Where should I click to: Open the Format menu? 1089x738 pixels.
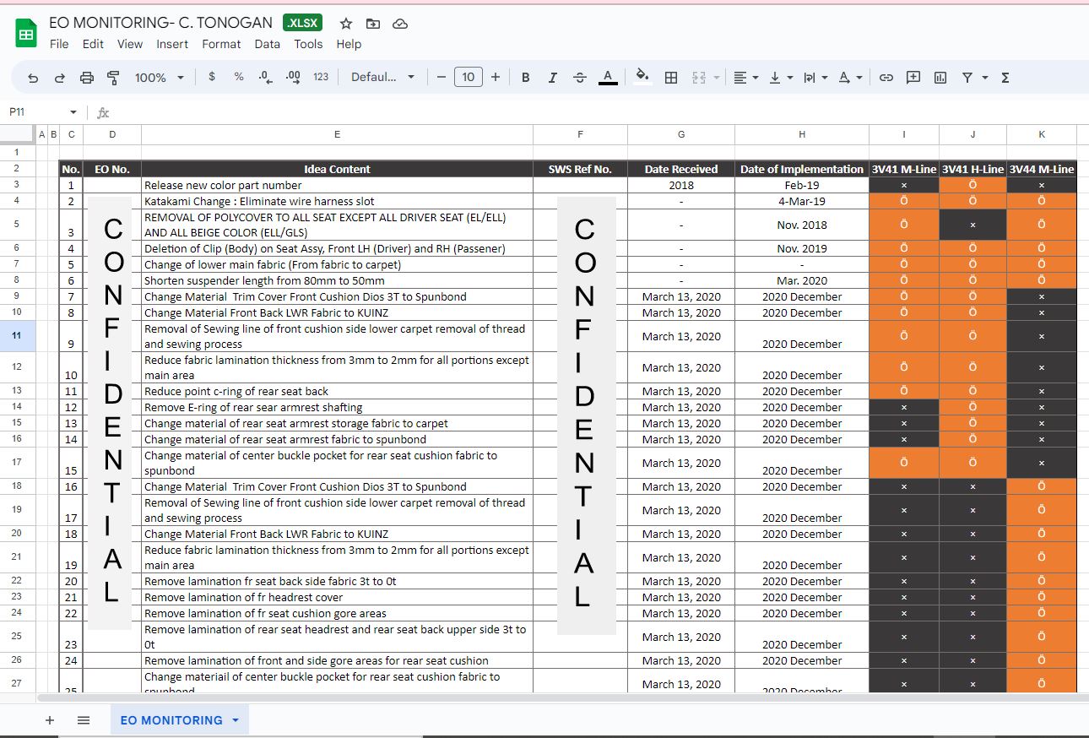(x=221, y=44)
